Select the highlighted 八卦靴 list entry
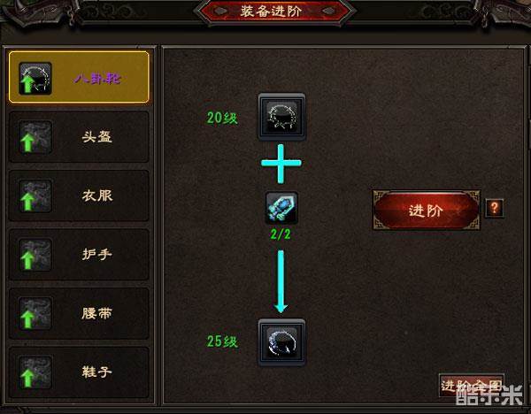The width and height of the screenshot is (531, 414). coord(79,77)
